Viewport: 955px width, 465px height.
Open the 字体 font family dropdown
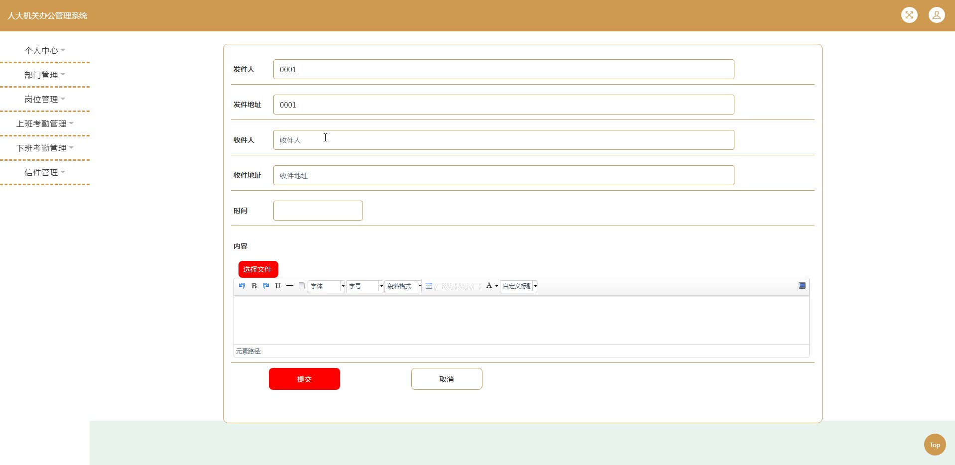(x=327, y=286)
